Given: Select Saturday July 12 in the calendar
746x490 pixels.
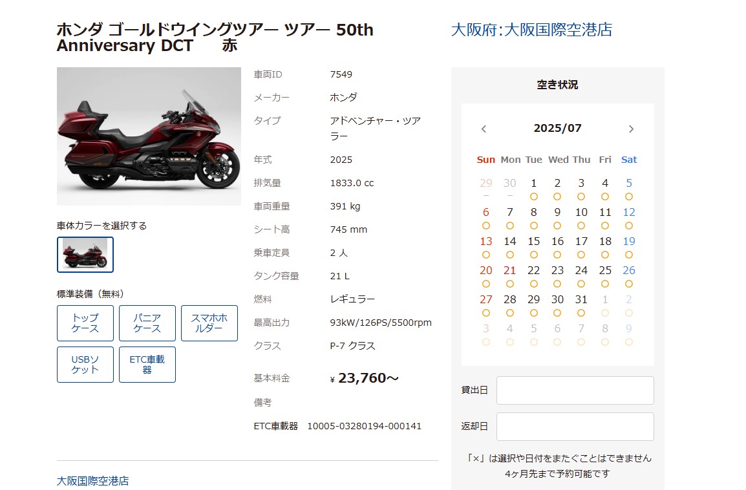Looking at the screenshot, I should (629, 218).
